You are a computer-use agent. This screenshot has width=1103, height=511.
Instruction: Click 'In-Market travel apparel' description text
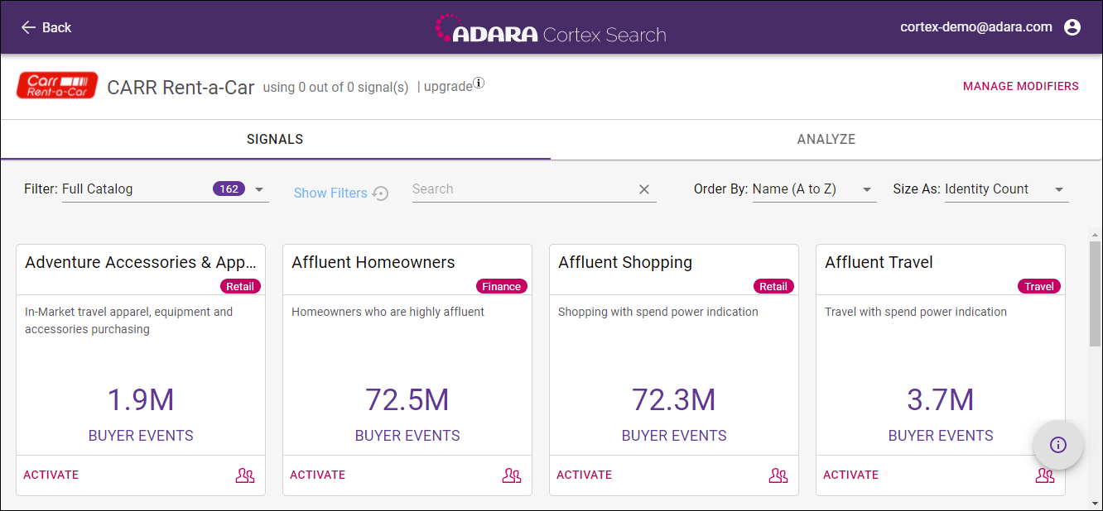click(129, 320)
